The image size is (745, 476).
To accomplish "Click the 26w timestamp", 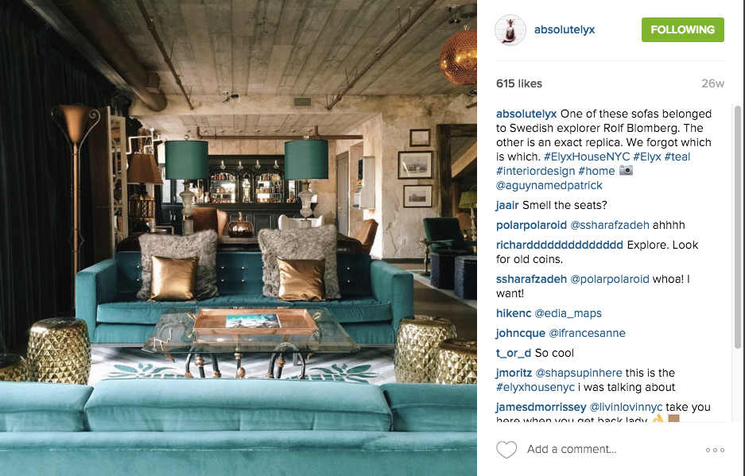I will tap(712, 83).
